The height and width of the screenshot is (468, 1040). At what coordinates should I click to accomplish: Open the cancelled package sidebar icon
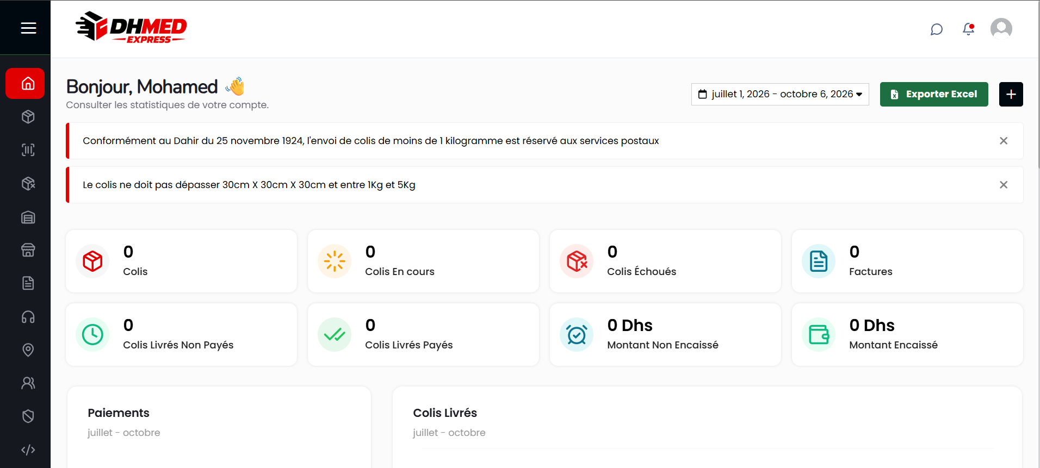pos(28,184)
